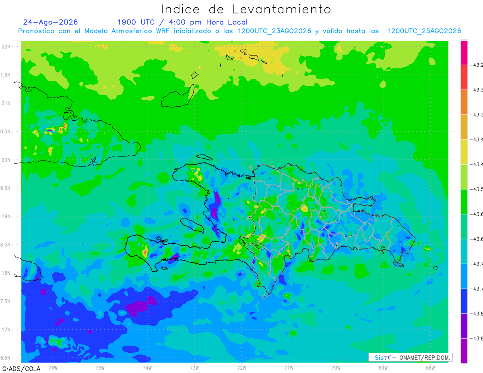
Task: Click the 20N latitude label
Action: 6,160
